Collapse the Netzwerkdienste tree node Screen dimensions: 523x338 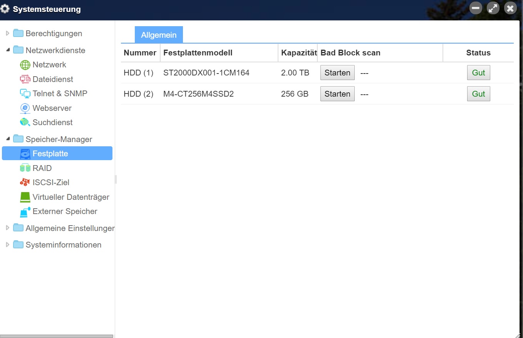(8, 50)
